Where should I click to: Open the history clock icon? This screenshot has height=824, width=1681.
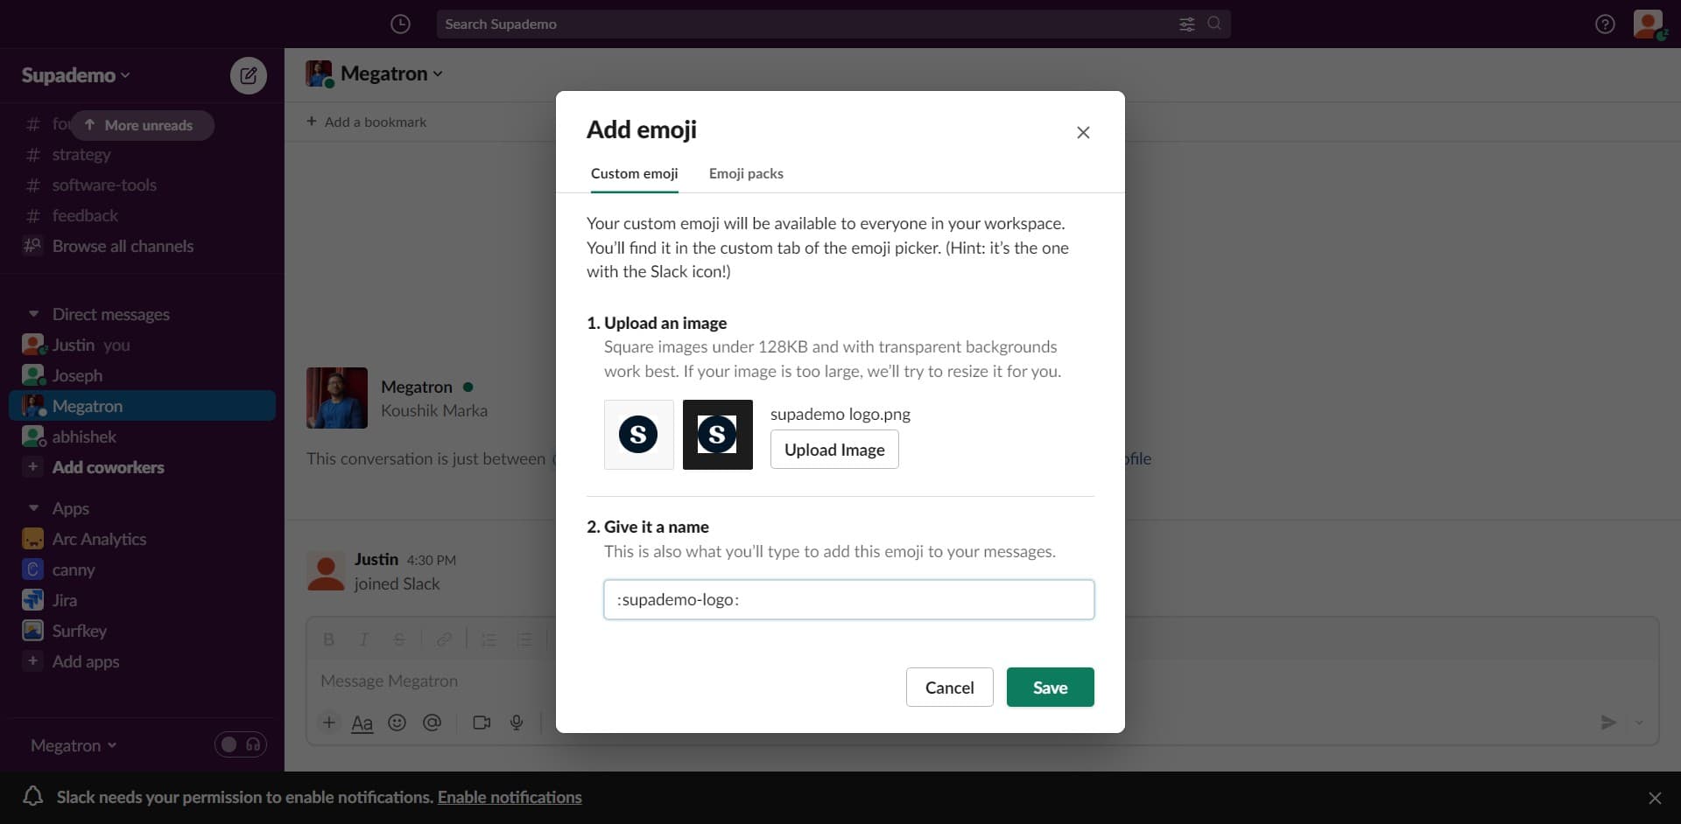pos(400,24)
